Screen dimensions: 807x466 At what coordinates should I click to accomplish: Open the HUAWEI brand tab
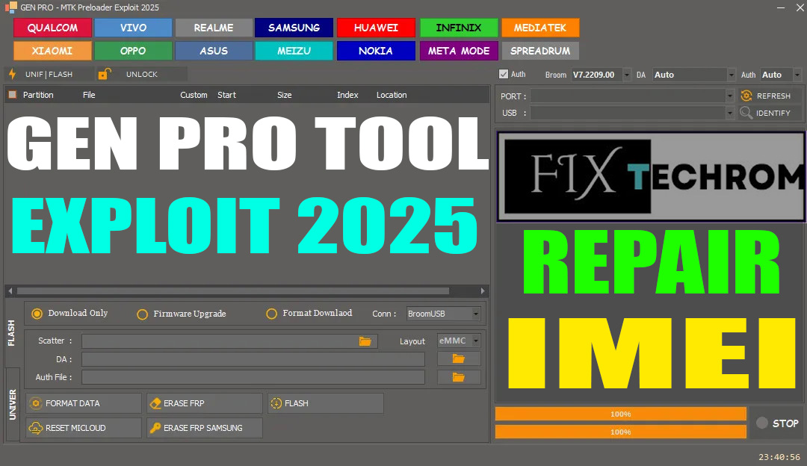click(376, 28)
